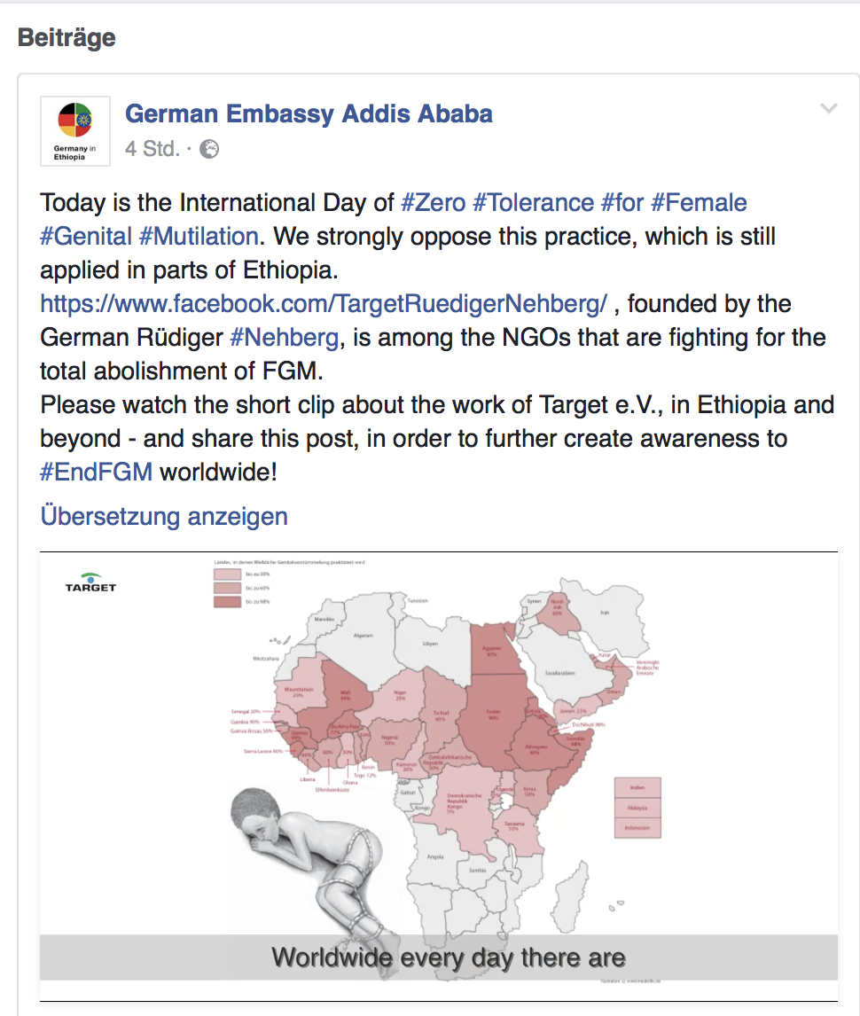This screenshot has height=1016, width=860.
Task: Open the #Nehberg hashtag
Action: [x=285, y=338]
